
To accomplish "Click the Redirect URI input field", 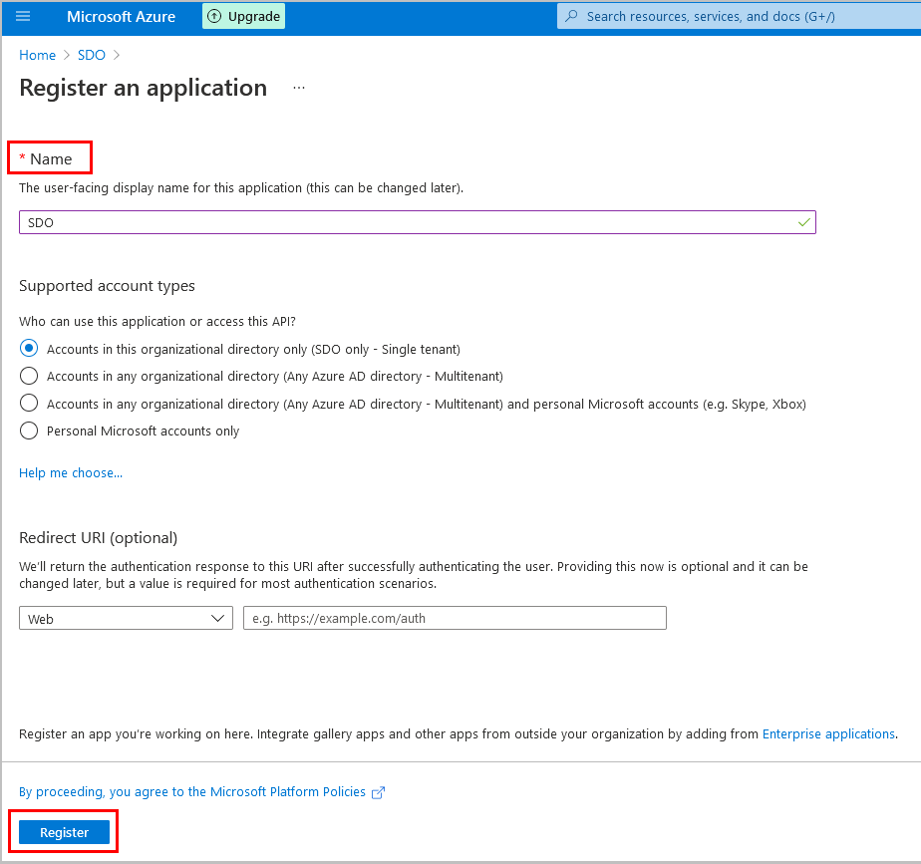I will coord(455,619).
